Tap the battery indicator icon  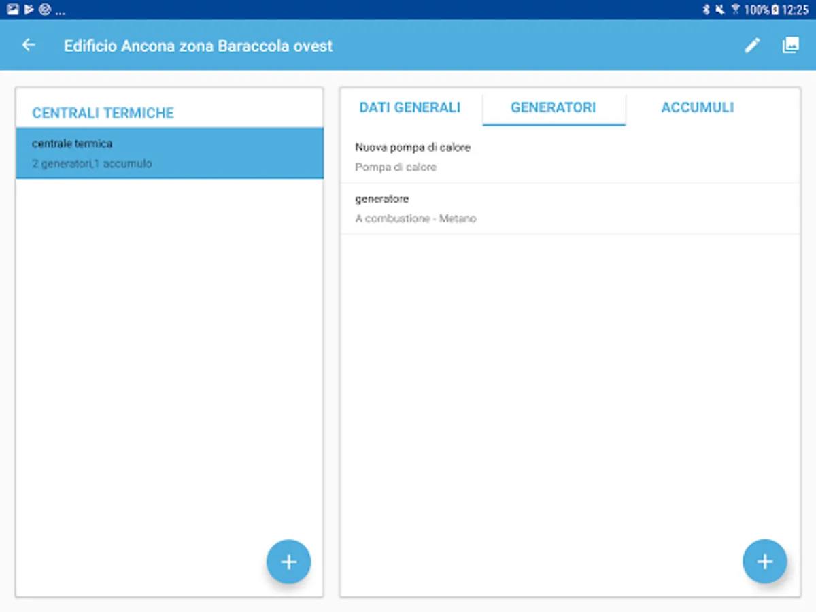point(775,10)
